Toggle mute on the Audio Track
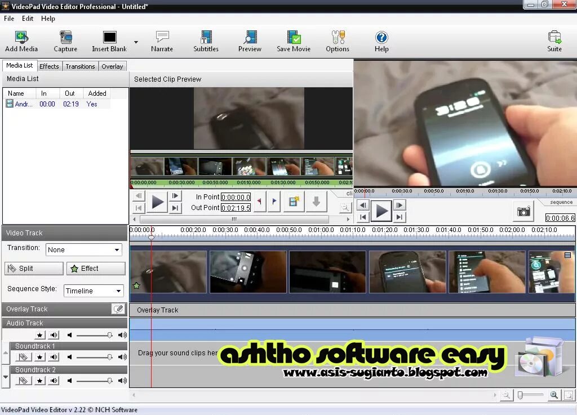The height and width of the screenshot is (415, 577). [54, 335]
